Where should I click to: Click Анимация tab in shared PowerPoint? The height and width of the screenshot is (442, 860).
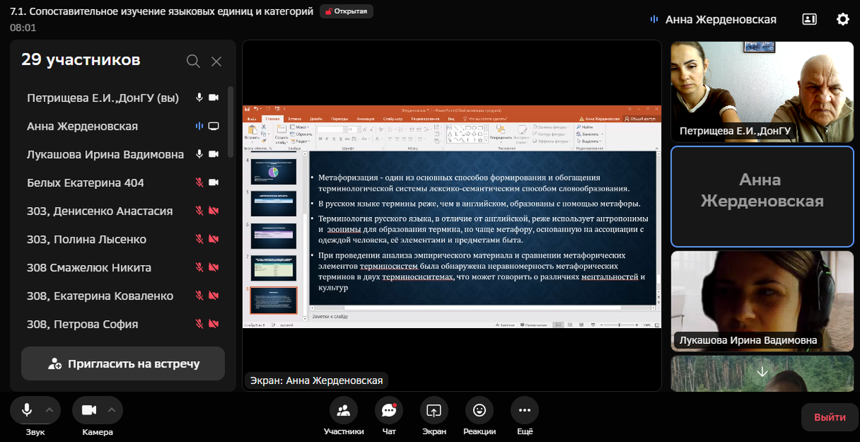click(x=365, y=119)
